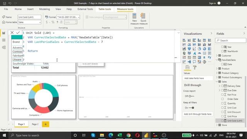Expand the Store table

[x=217, y=125]
